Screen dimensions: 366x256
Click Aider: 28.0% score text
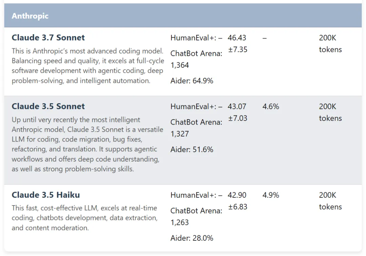click(192, 238)
